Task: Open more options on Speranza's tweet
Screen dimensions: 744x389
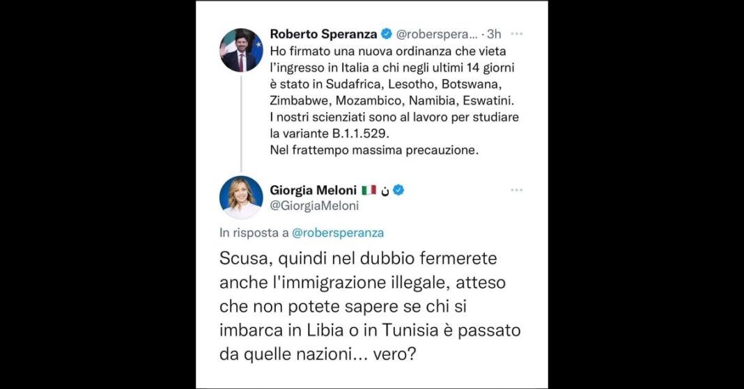Action: click(516, 34)
